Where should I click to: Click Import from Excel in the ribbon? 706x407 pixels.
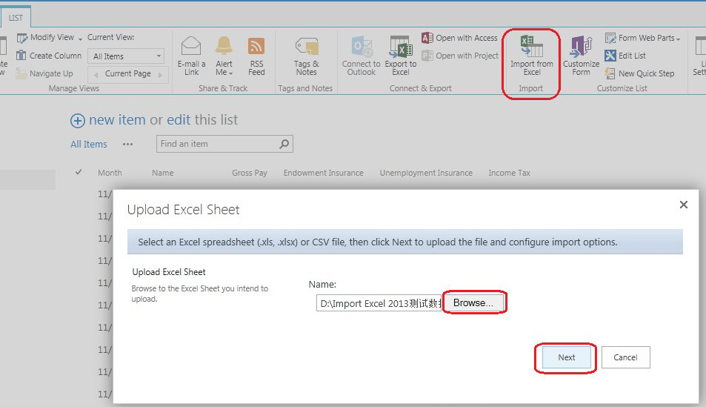click(532, 56)
